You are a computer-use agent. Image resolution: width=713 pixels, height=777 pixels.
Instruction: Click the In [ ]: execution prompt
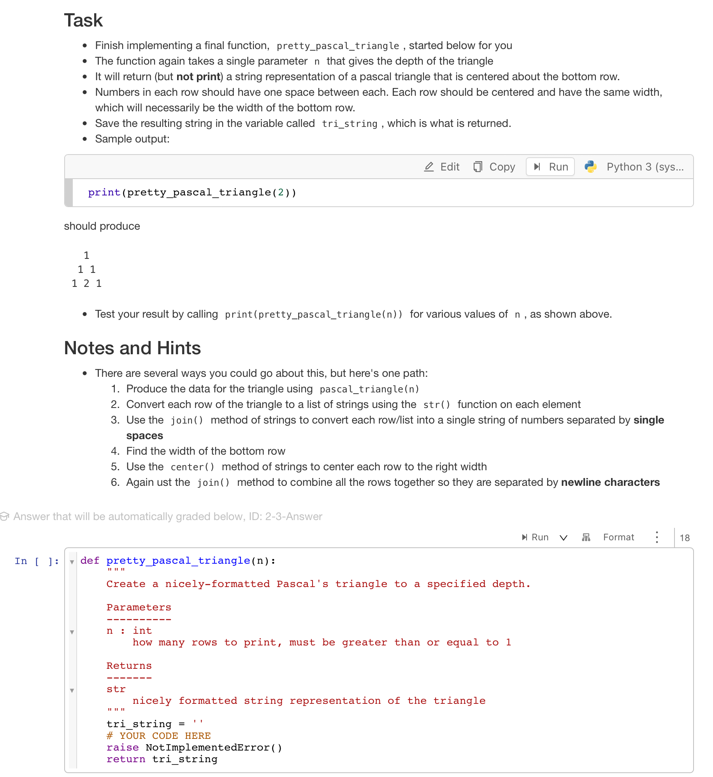(x=36, y=561)
